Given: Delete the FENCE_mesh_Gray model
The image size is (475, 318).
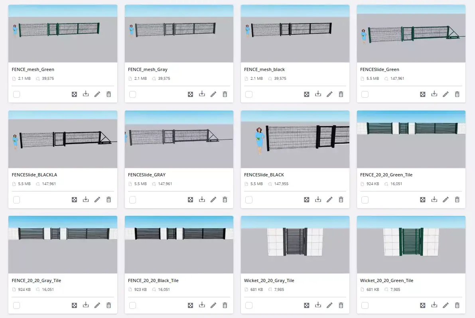Looking at the screenshot, I should click(x=225, y=94).
